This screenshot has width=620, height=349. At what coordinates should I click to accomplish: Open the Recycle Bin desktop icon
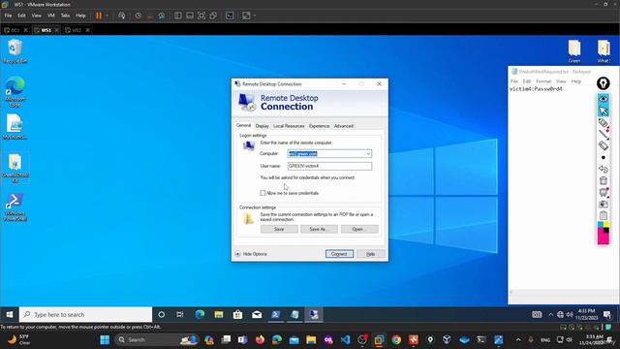point(15,51)
